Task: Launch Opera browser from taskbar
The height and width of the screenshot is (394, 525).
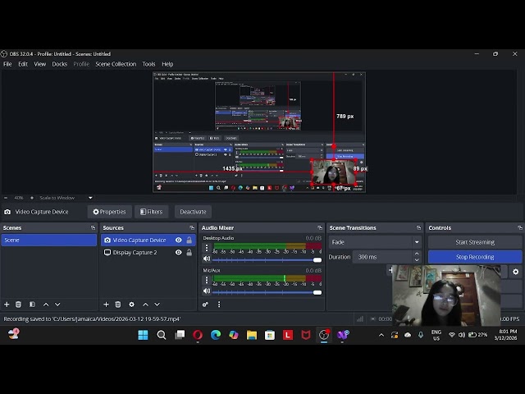Action: point(198,335)
